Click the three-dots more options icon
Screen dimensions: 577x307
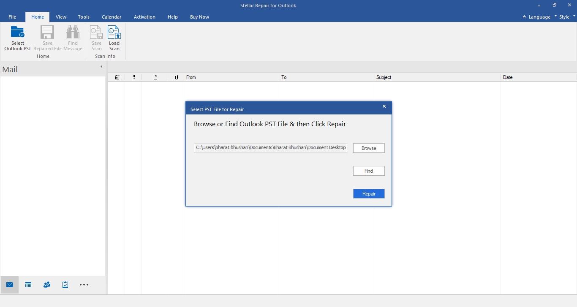tap(84, 285)
